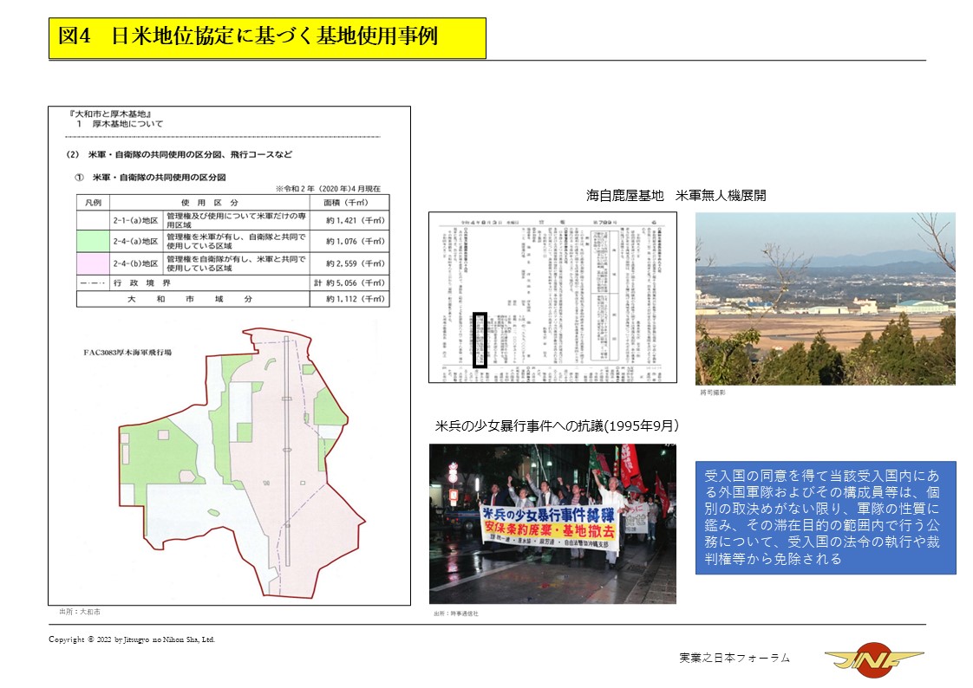
Task: Select the area value '約1,112(千㎡)'
Action: pos(356,299)
